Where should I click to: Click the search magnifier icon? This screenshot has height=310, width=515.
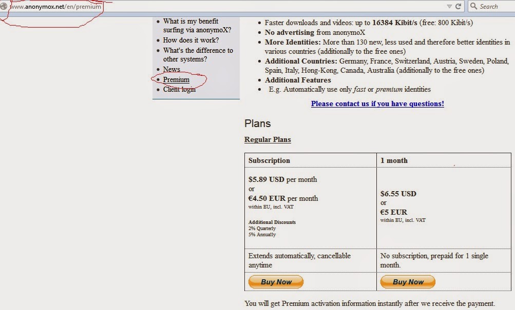tap(473, 6)
